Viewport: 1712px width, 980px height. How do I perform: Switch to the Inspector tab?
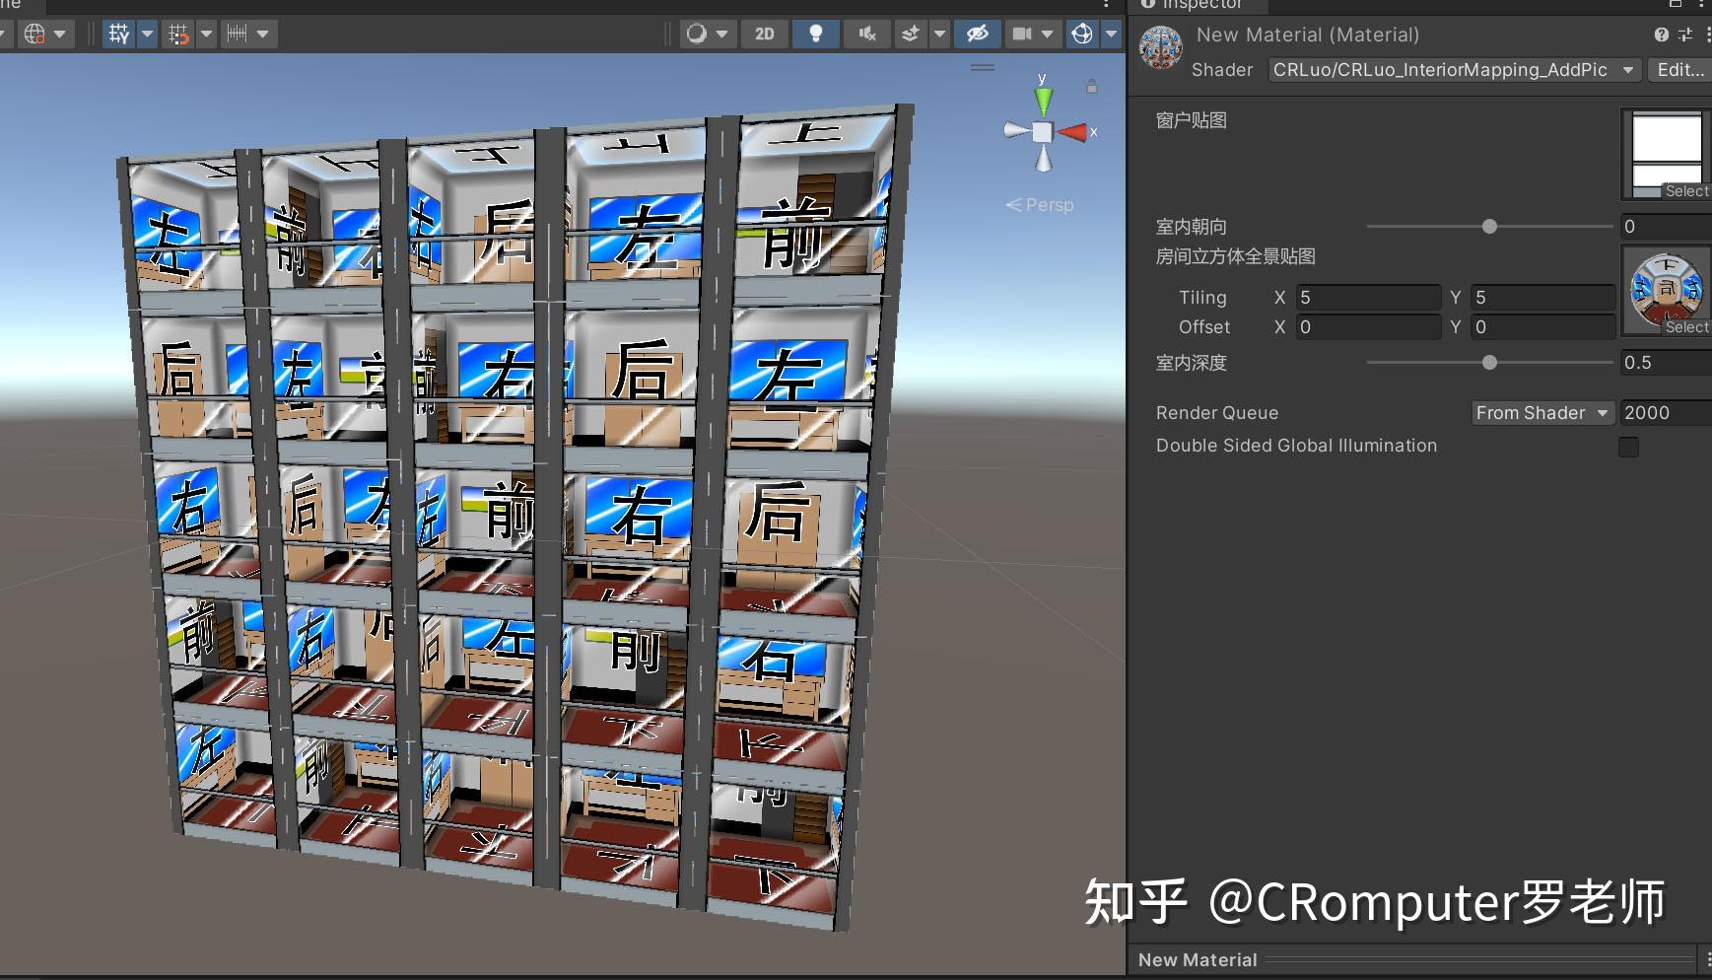pos(1196,5)
